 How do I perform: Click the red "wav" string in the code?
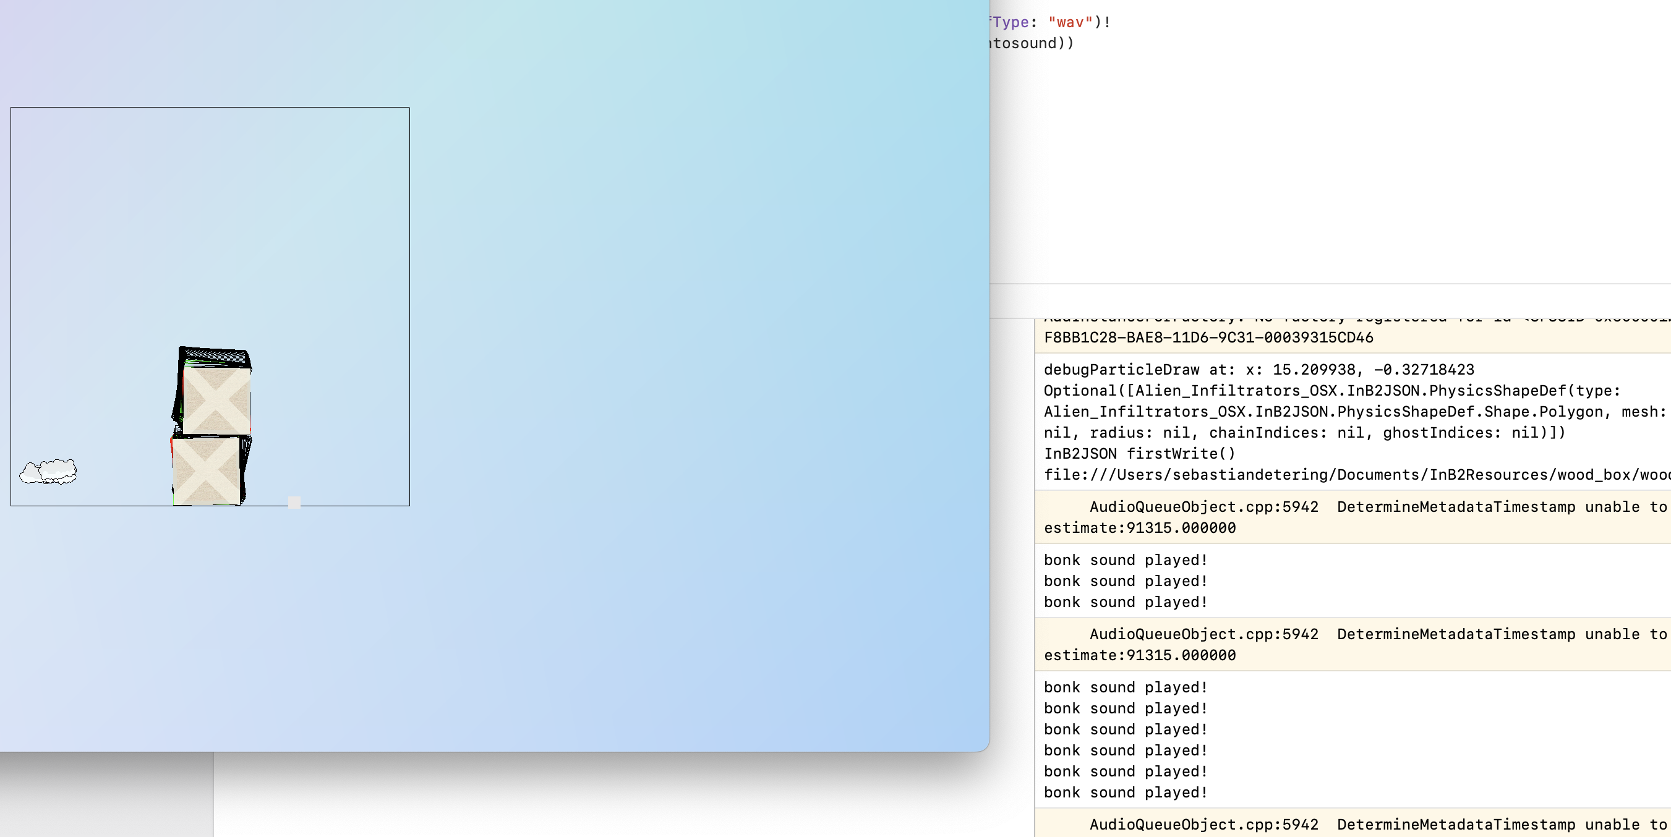(1071, 22)
